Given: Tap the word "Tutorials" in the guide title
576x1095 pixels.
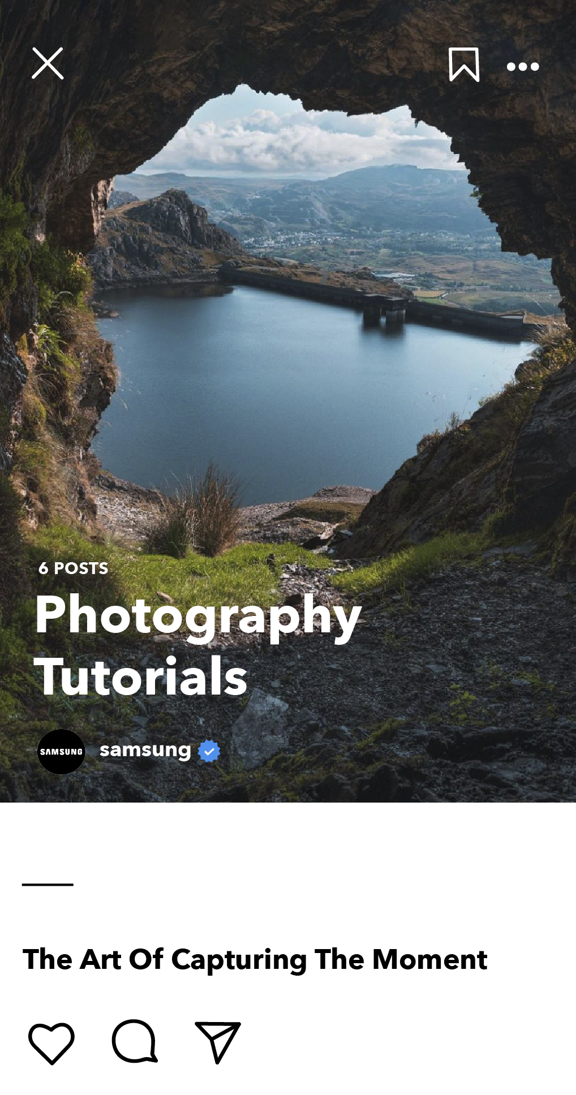Looking at the screenshot, I should 141,676.
